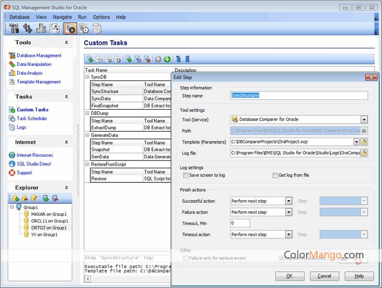Viewport: 382px width, 288px height.
Task: Collapse the SyncDB task node
Action: coord(87,77)
